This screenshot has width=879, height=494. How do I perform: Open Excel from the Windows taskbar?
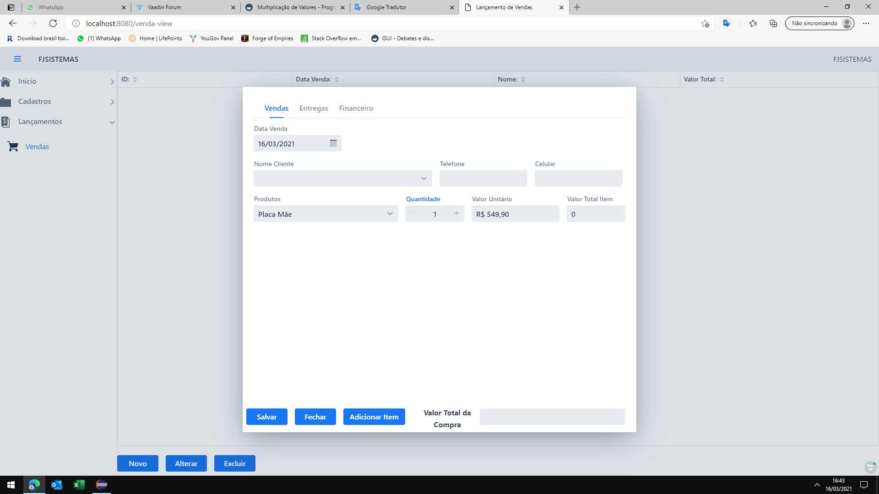tap(79, 485)
